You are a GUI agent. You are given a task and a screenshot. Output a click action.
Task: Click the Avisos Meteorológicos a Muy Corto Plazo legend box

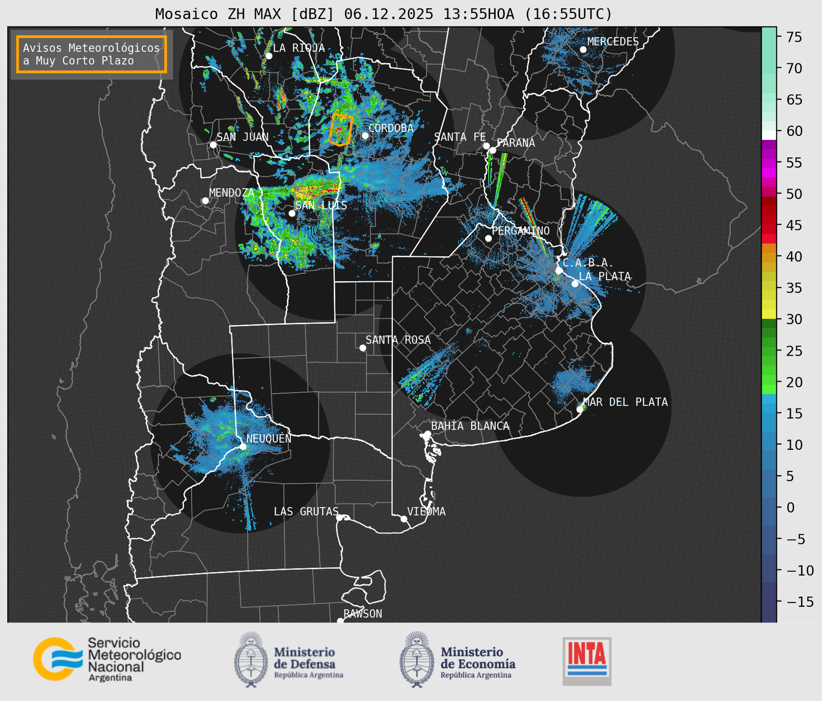[x=92, y=54]
